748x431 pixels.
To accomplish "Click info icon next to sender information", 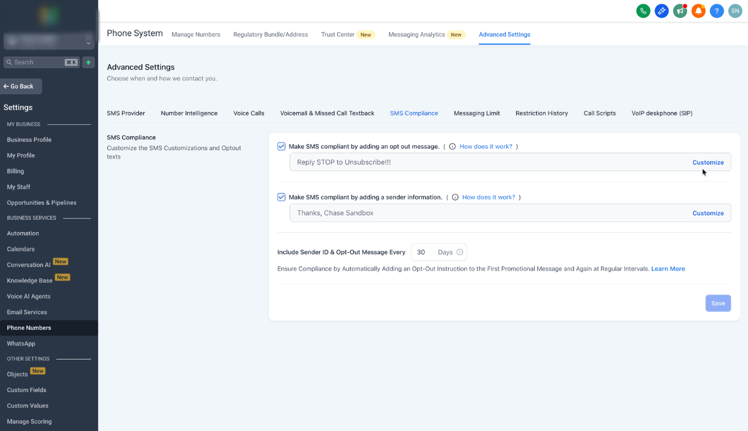I will (x=455, y=197).
